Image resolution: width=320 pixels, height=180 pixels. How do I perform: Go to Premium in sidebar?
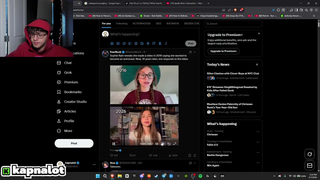(x=67, y=82)
